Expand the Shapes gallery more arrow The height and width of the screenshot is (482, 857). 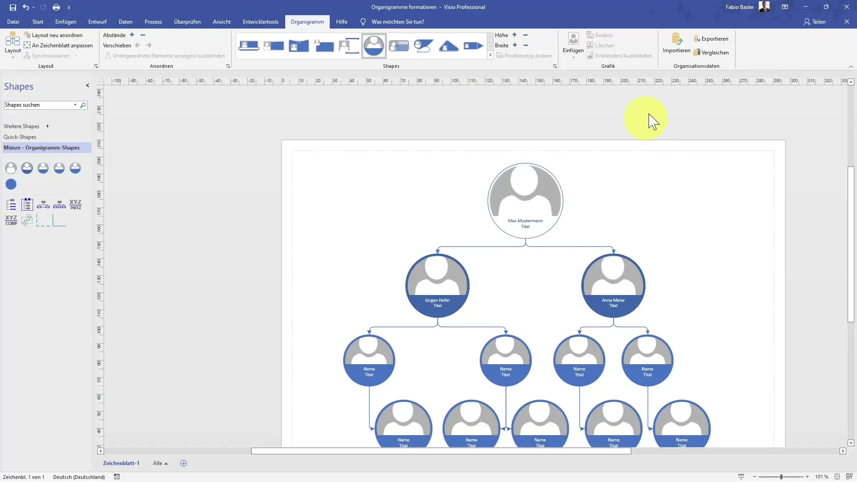(490, 55)
